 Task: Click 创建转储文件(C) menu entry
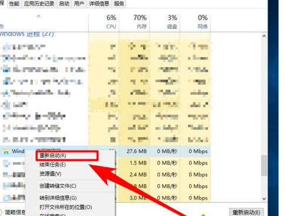58,186
